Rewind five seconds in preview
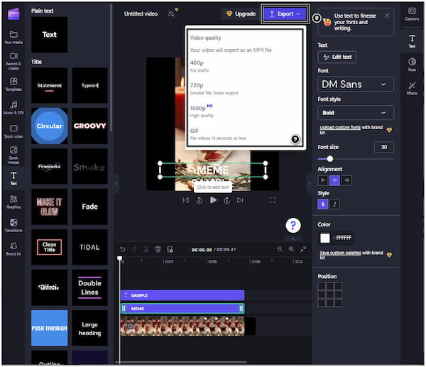 199,200
